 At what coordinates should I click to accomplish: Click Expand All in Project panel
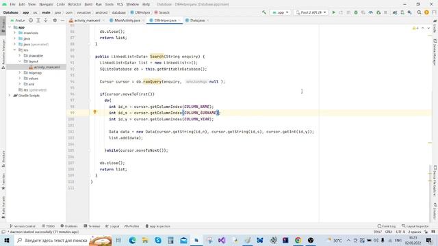coord(38,20)
